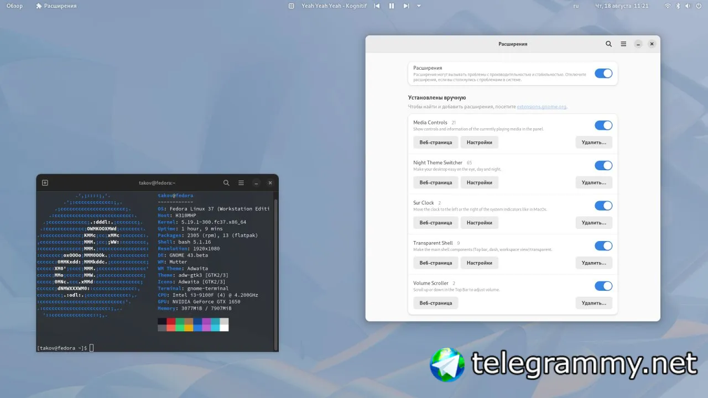This screenshot has width=708, height=398.
Task: Click the Packages line in terminal output
Action: [208, 235]
